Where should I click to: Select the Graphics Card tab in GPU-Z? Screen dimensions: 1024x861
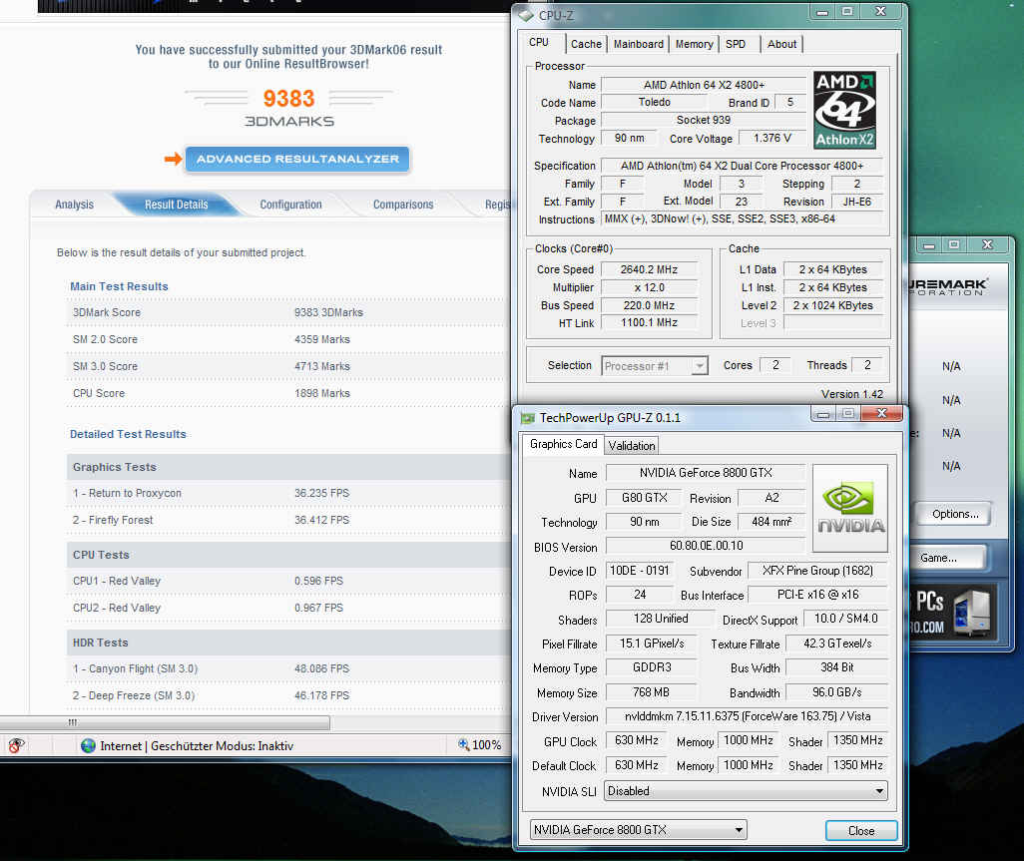(x=563, y=444)
